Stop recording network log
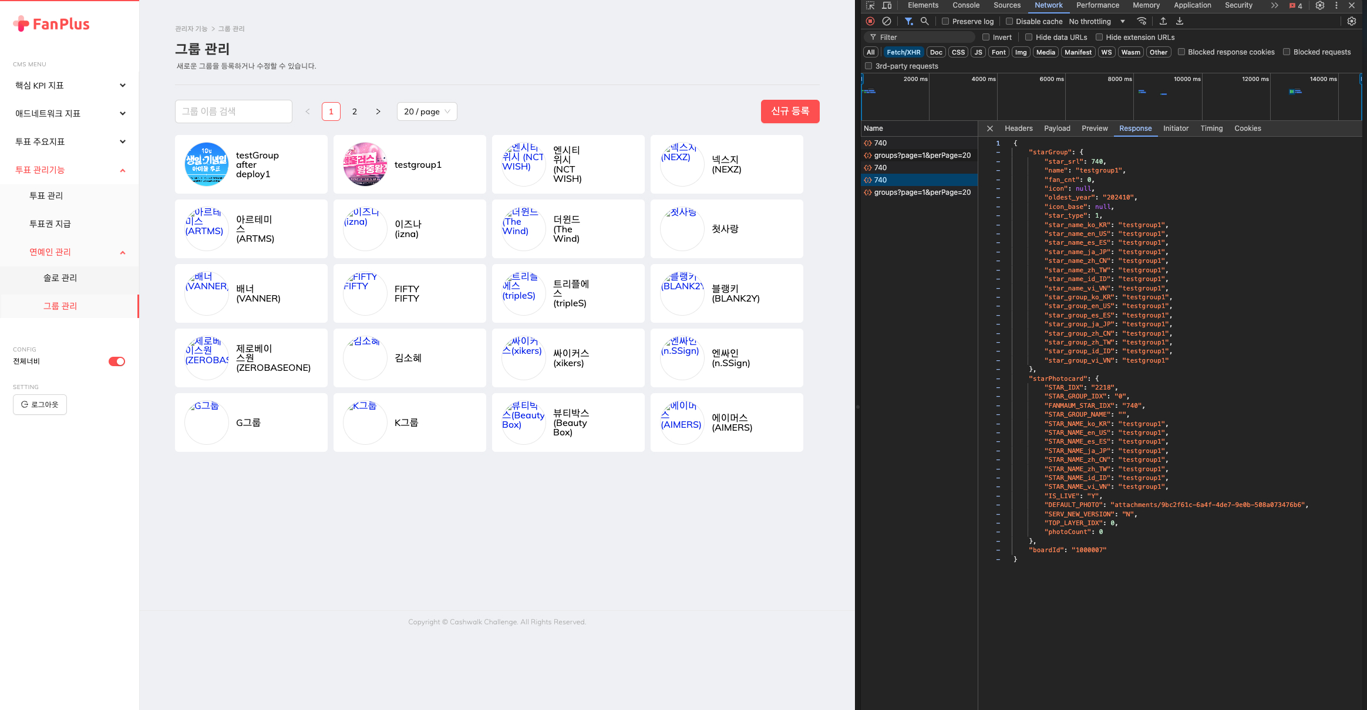The width and height of the screenshot is (1367, 710). tap(870, 21)
